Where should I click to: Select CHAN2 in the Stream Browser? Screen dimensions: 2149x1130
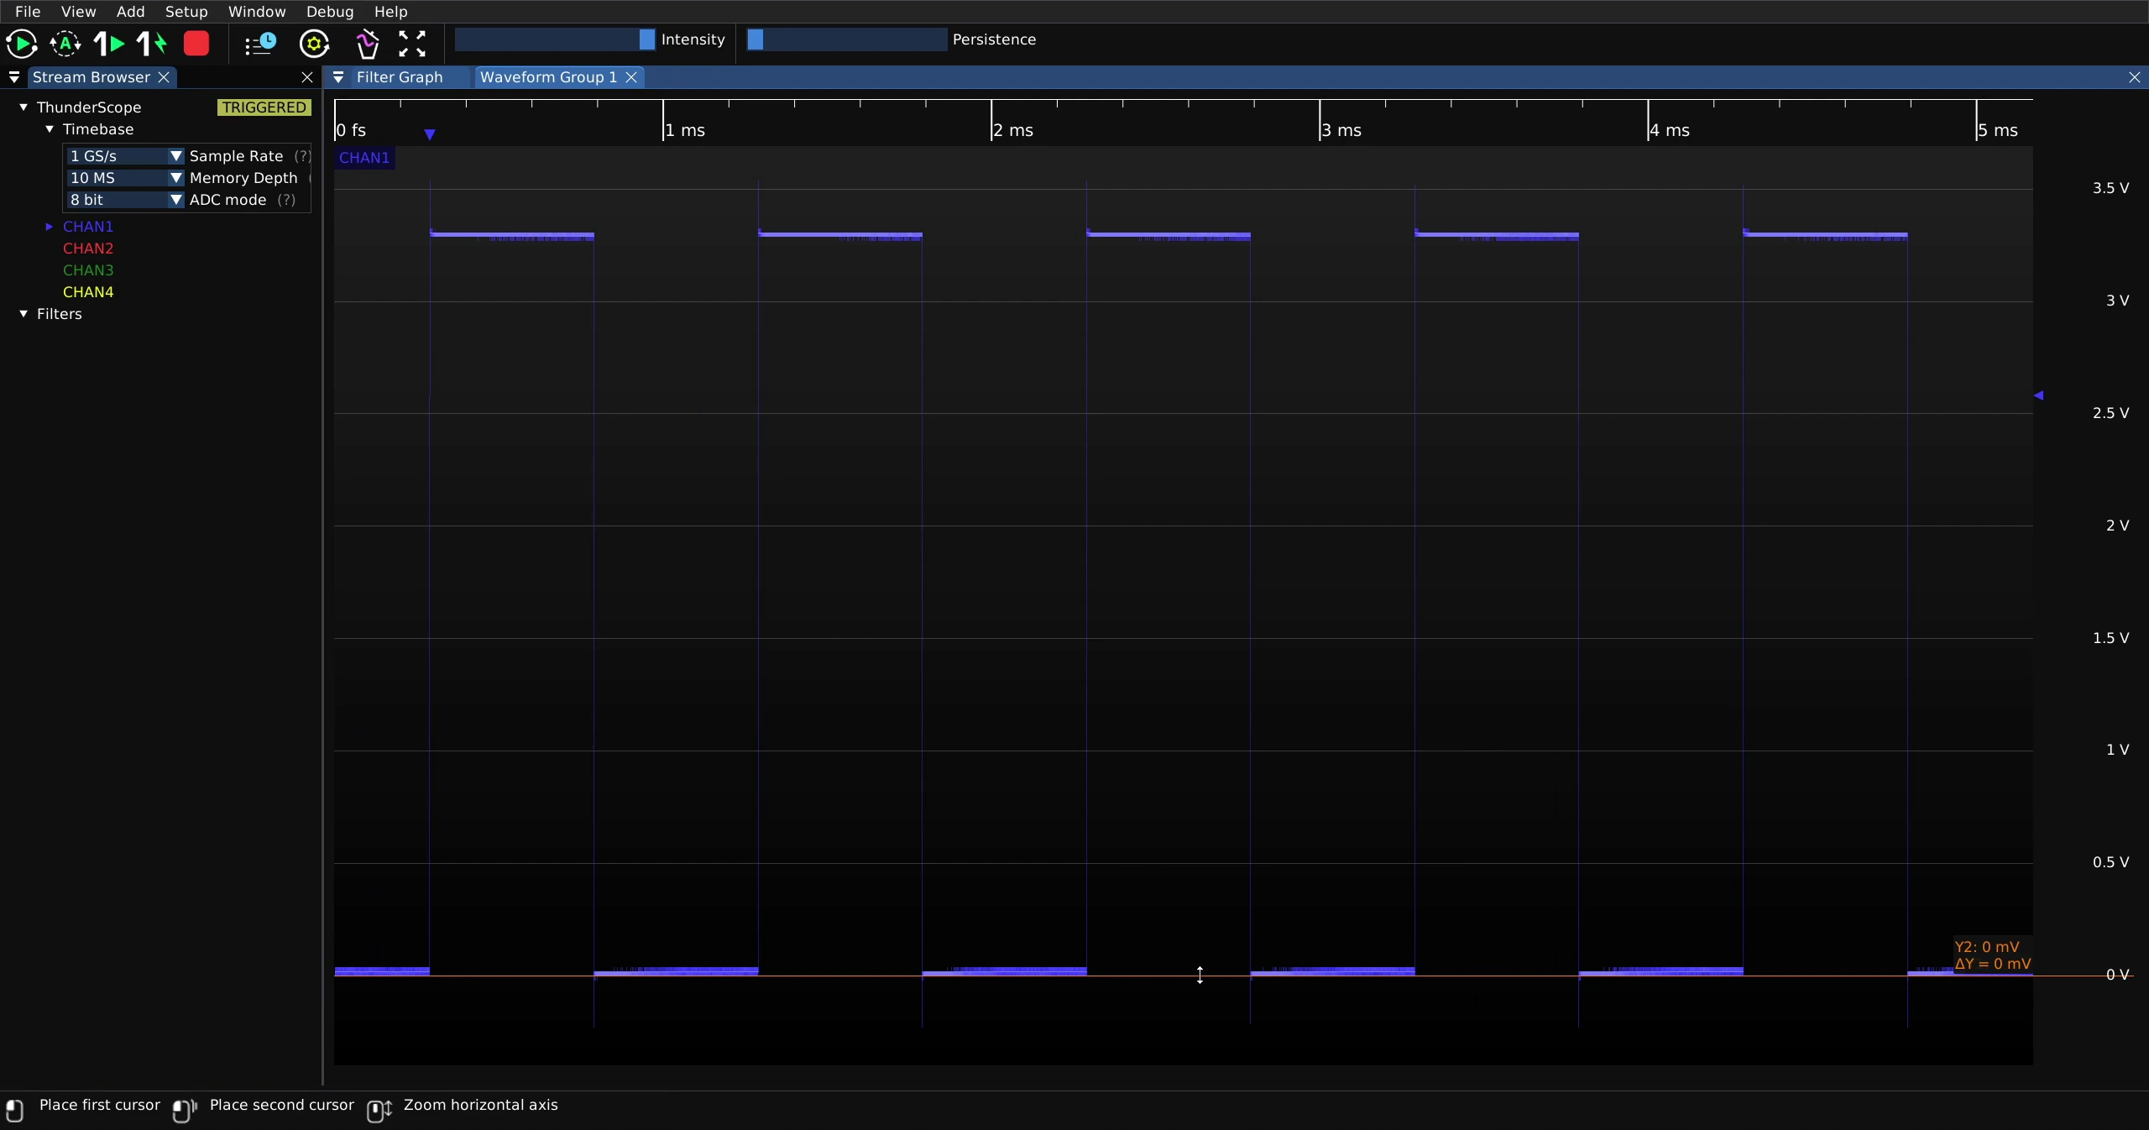[x=88, y=248]
